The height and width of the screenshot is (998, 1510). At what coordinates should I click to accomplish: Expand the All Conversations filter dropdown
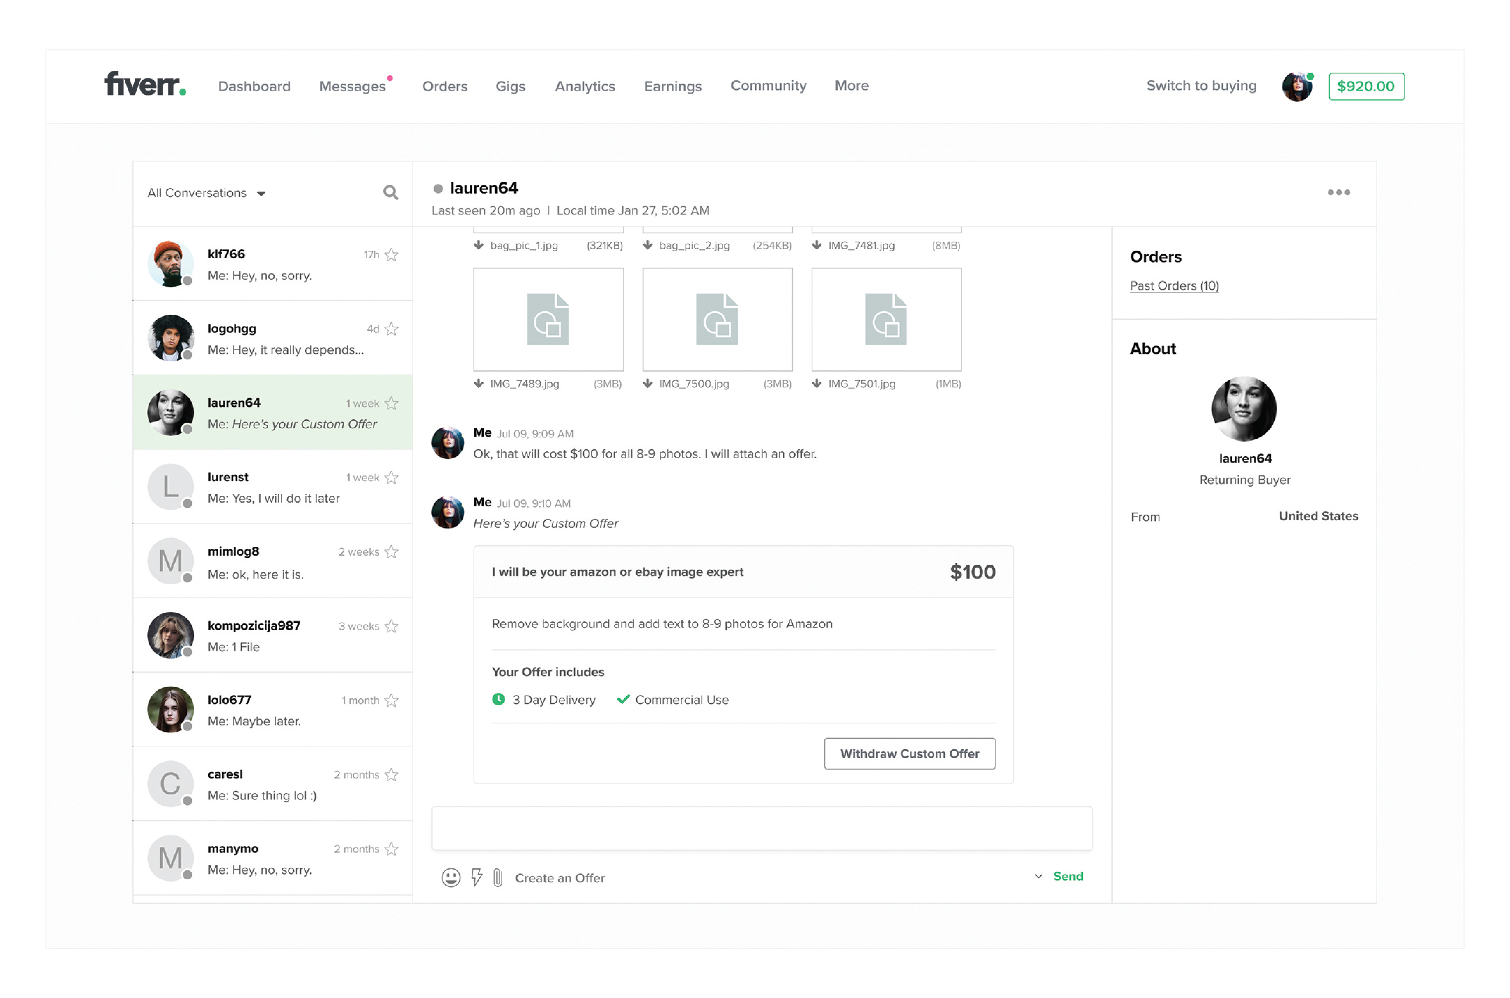pyautogui.click(x=261, y=194)
